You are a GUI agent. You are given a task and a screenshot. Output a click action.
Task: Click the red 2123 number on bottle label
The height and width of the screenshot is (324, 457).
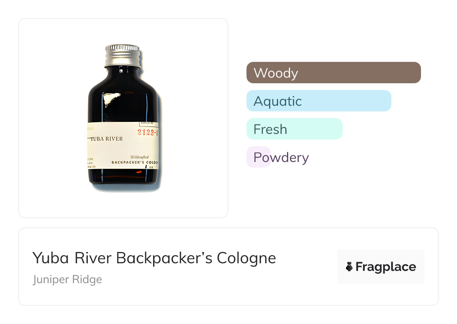tap(147, 132)
